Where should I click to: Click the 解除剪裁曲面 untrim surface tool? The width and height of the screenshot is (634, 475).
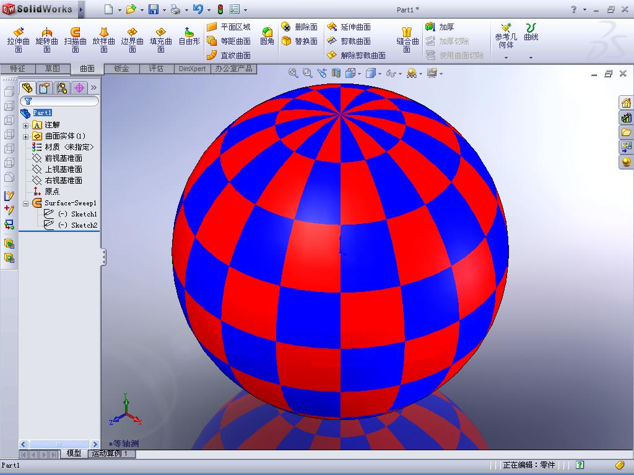tap(356, 55)
